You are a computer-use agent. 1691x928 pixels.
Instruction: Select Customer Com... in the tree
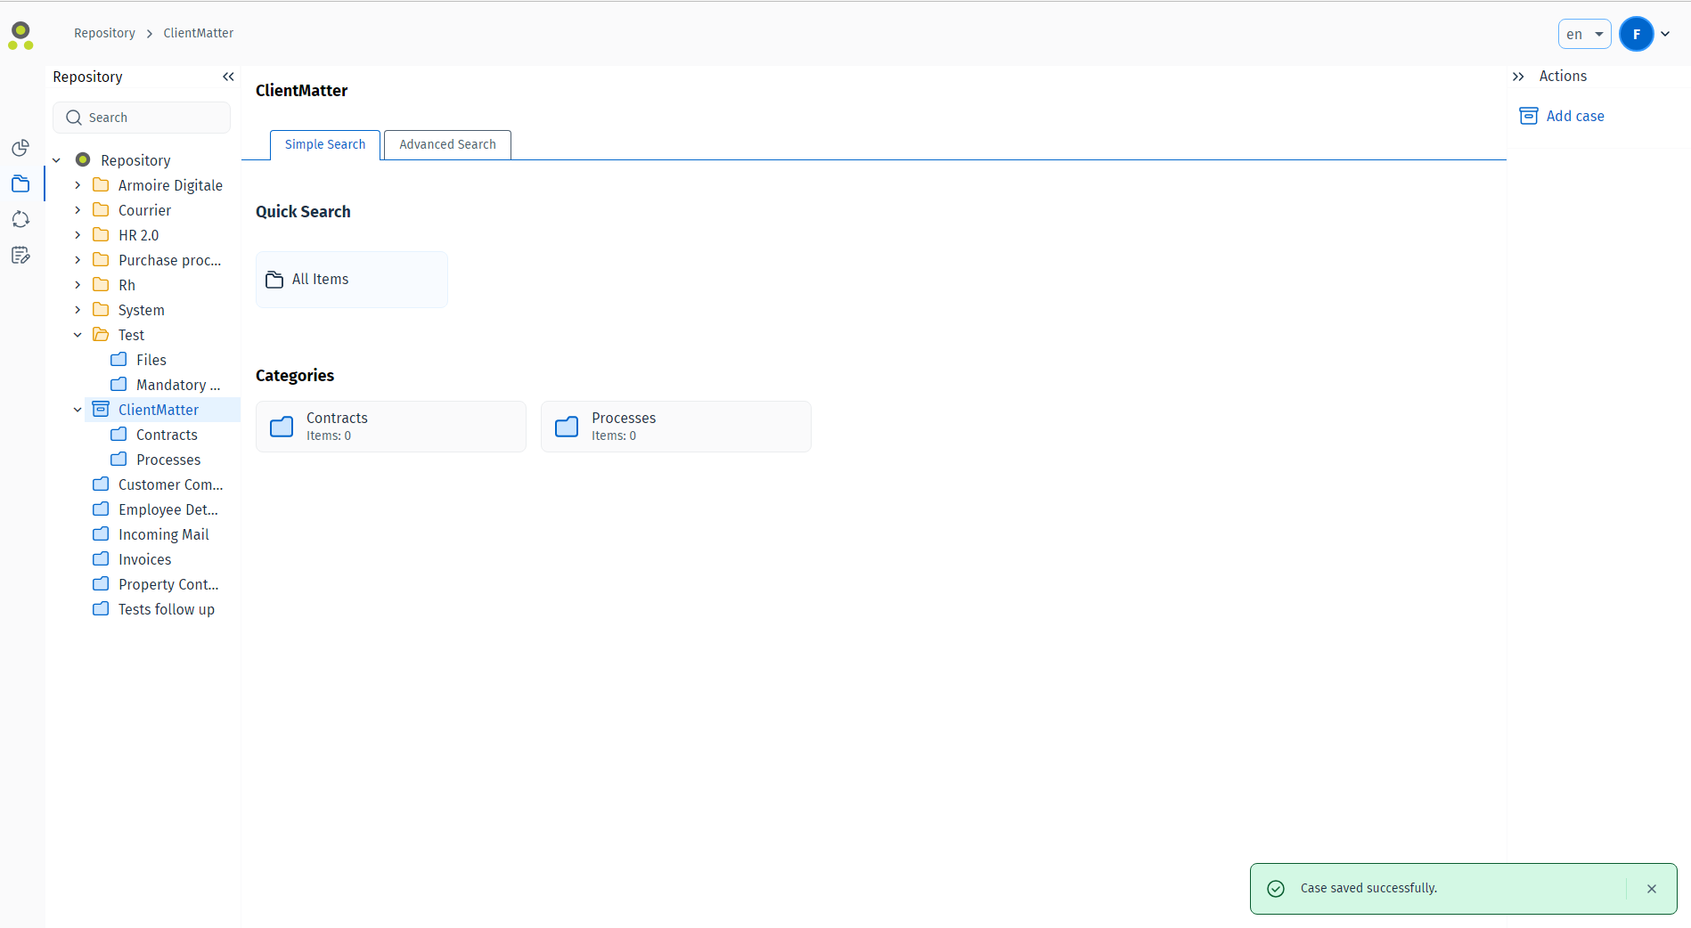170,484
